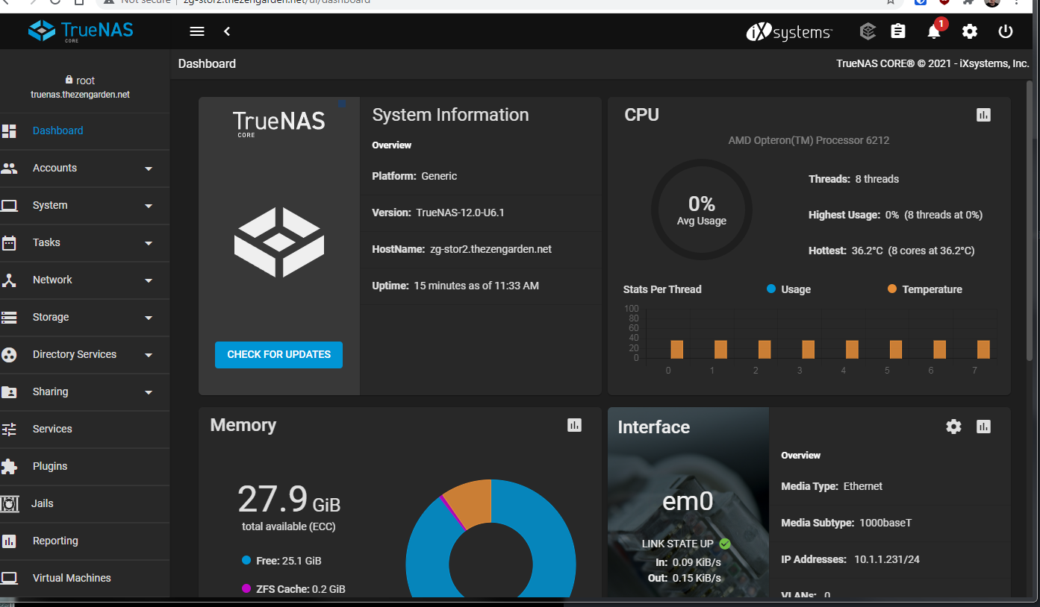Open Interface reports chart icon
The width and height of the screenshot is (1040, 607).
[x=983, y=427]
